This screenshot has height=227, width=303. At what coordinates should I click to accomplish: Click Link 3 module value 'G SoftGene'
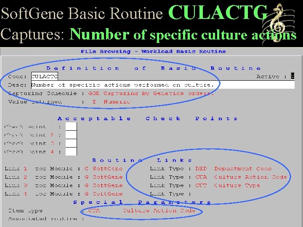coord(104,185)
